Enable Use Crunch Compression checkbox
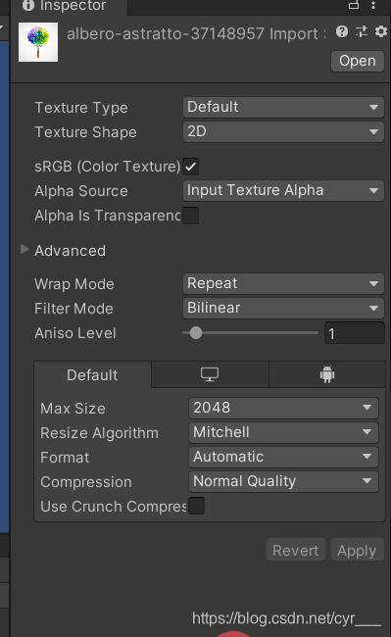The image size is (391, 637). coord(197,506)
